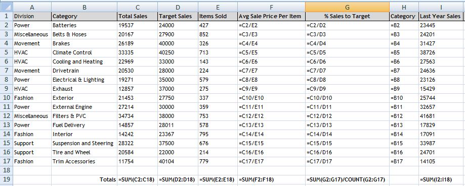Select 'Miscellaneous' division in row 3
465x186 pixels.
click(x=32, y=35)
